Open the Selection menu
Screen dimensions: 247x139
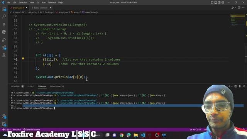click(x=23, y=3)
